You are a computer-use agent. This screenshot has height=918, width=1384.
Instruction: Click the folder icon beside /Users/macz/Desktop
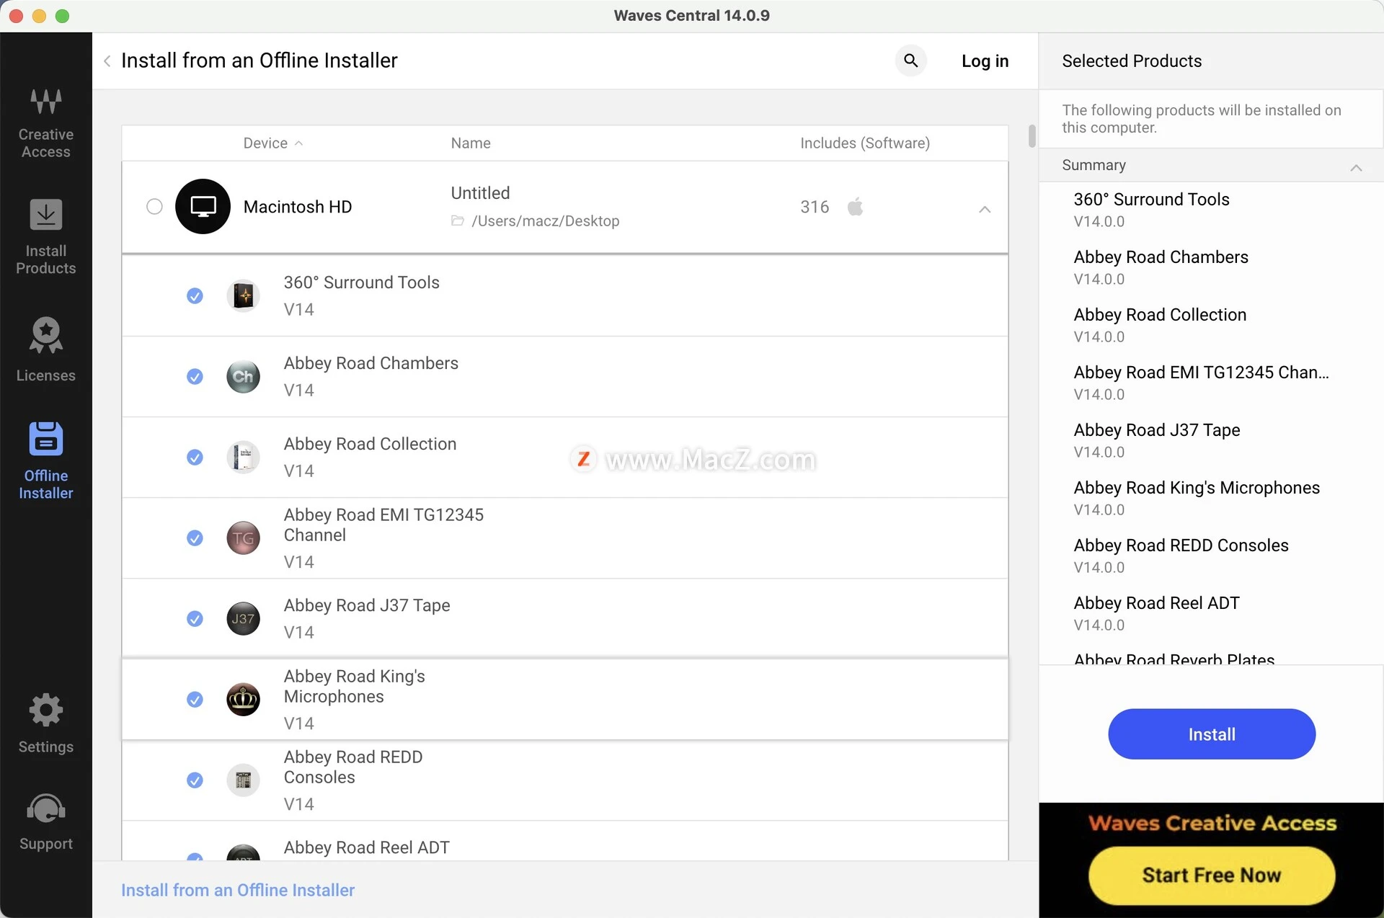pos(458,220)
